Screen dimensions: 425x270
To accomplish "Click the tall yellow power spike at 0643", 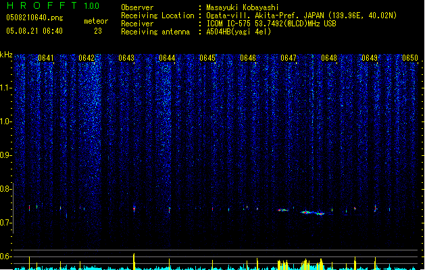I will pos(134,261).
